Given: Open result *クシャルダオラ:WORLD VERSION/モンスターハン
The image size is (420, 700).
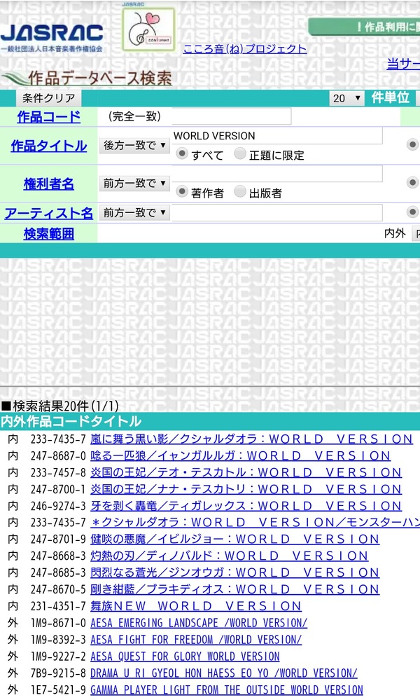Looking at the screenshot, I should pyautogui.click(x=255, y=522).
